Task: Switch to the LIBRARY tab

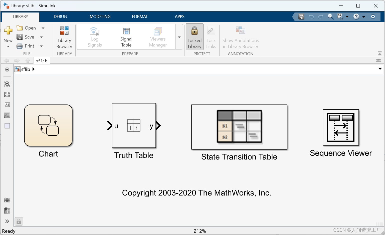Action: [x=21, y=17]
